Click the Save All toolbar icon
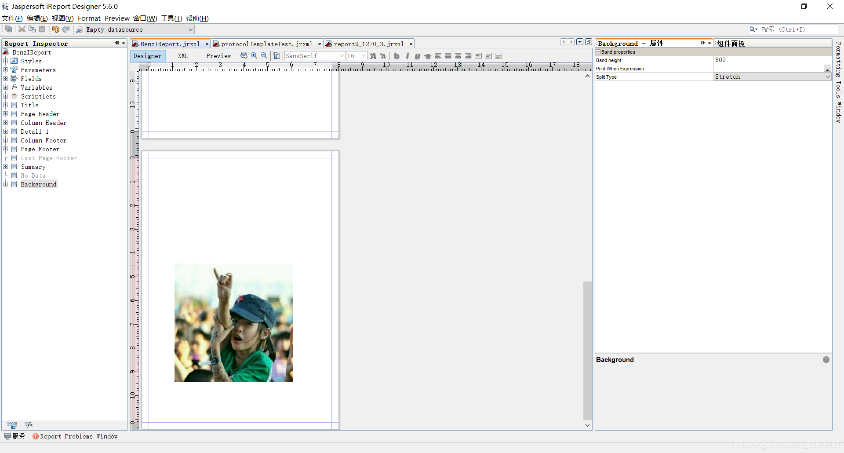844x453 pixels. (x=8, y=29)
